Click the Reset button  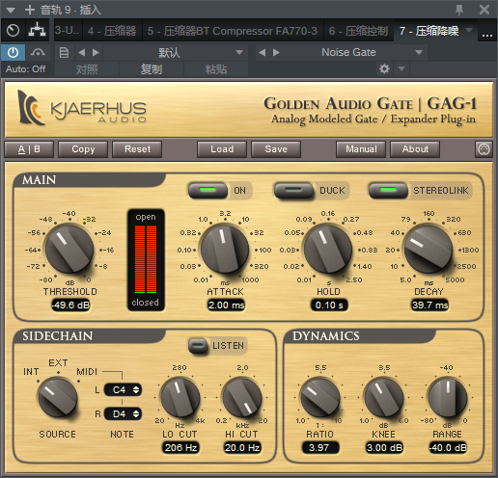pos(137,149)
